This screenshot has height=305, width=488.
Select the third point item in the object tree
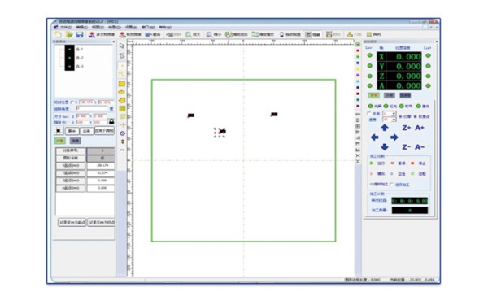click(80, 67)
